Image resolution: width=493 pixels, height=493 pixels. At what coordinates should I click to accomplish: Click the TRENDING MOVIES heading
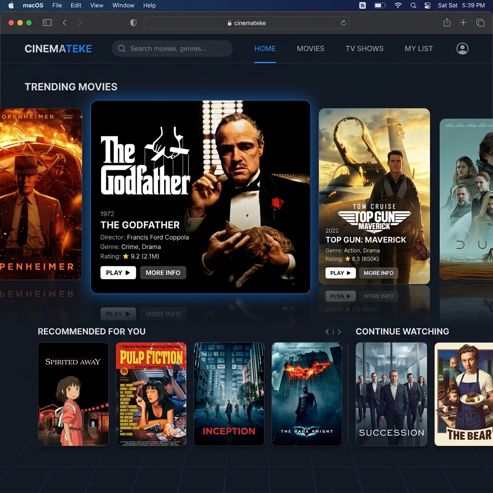point(71,87)
